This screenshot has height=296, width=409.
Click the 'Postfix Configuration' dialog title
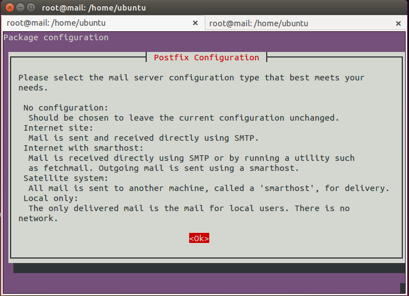point(206,58)
